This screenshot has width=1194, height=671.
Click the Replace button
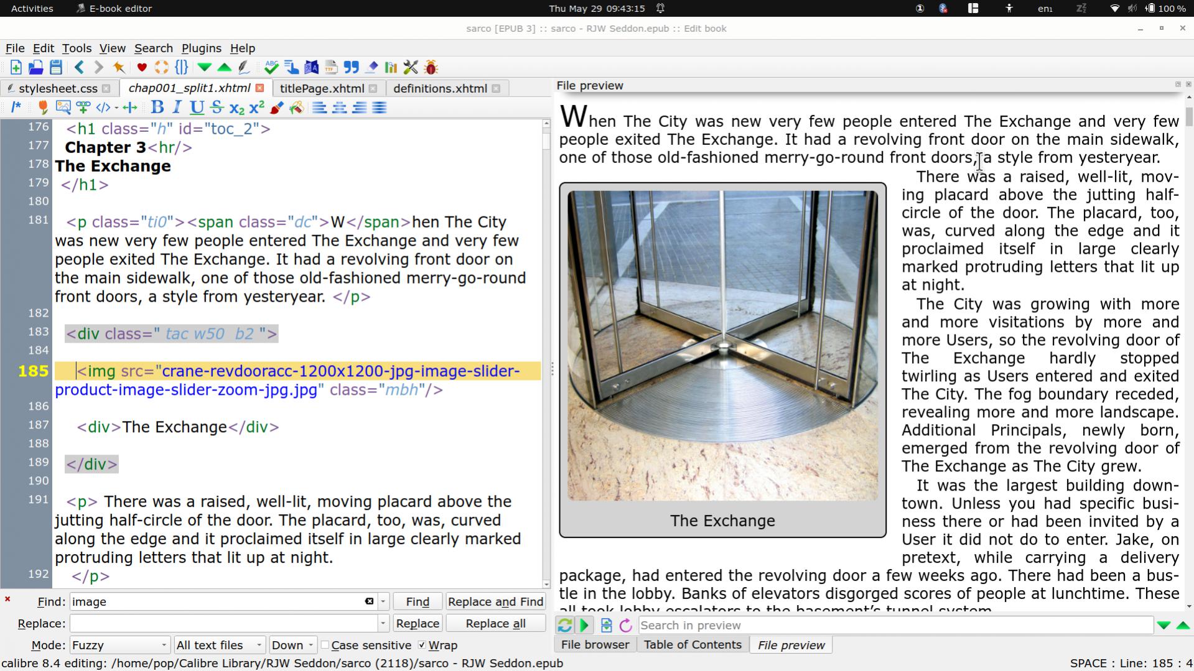tap(417, 624)
